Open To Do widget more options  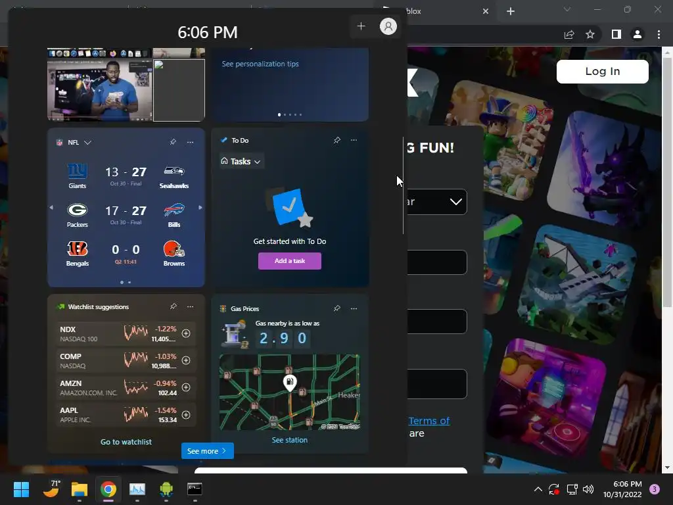click(x=354, y=140)
